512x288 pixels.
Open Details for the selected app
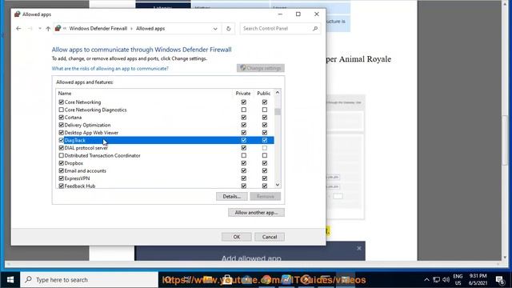[231, 196]
